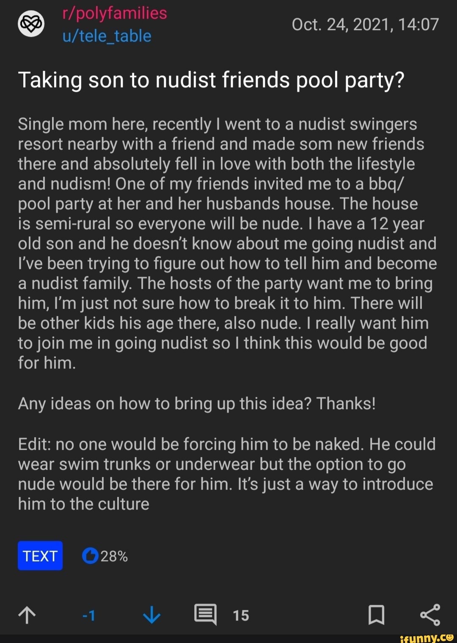Tap the post title to open it
457x643 pixels.
point(211,80)
